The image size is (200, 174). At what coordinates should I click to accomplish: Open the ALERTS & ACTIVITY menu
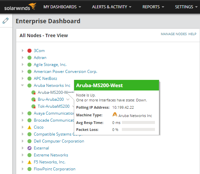click(112, 7)
